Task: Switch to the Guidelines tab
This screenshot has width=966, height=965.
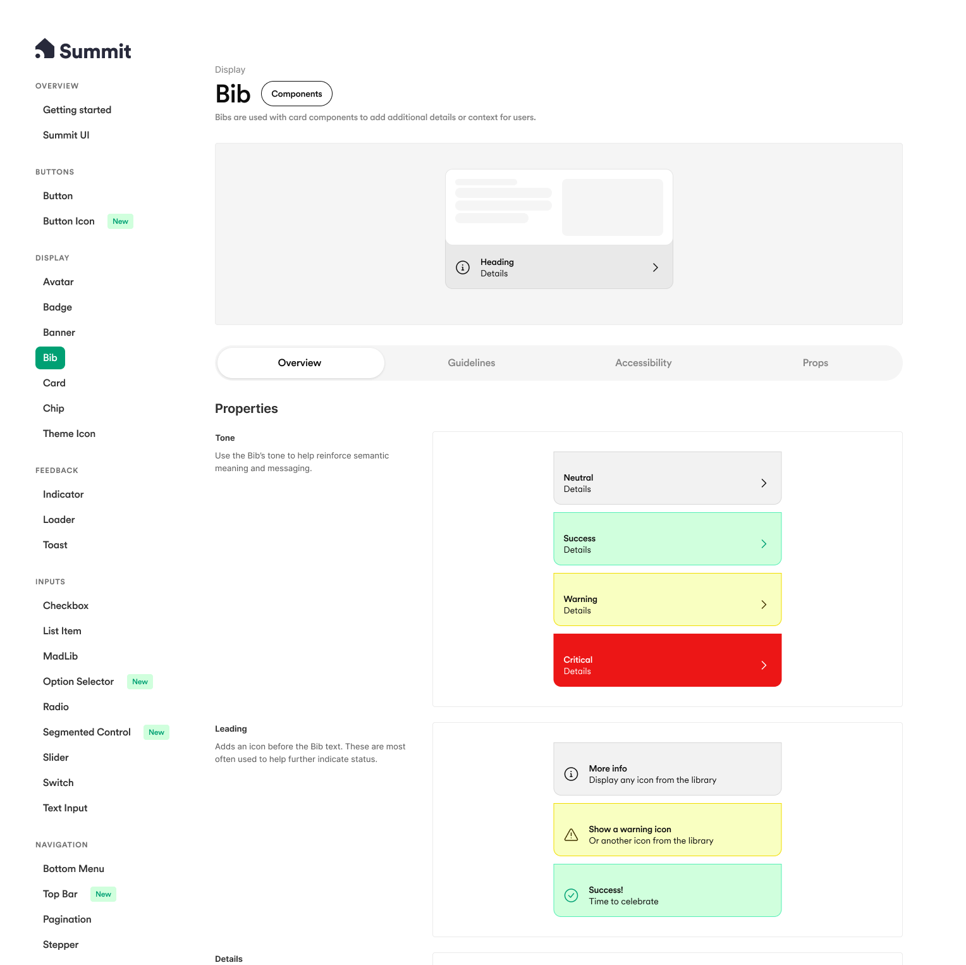Action: tap(471, 363)
